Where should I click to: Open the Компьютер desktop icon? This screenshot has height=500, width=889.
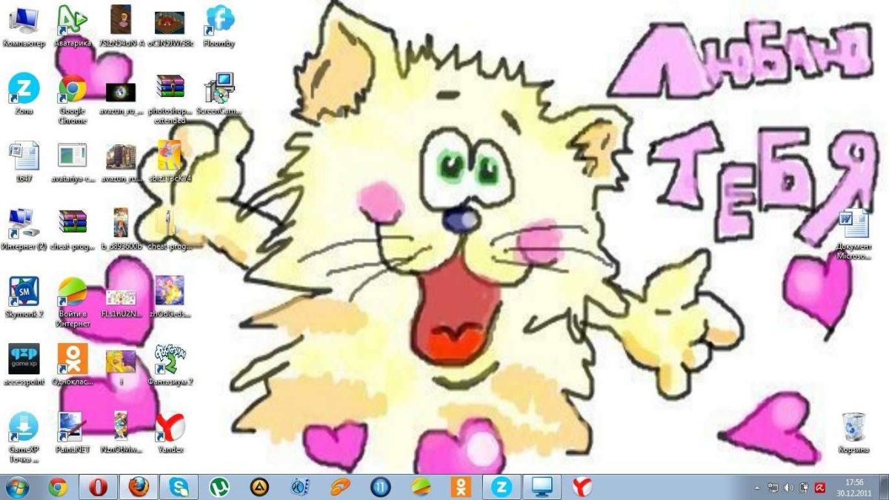point(24,21)
